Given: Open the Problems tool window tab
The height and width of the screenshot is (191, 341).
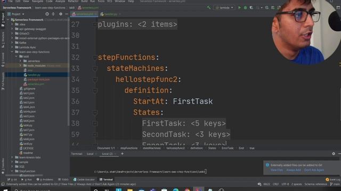Looking at the screenshot, I should point(45,179).
